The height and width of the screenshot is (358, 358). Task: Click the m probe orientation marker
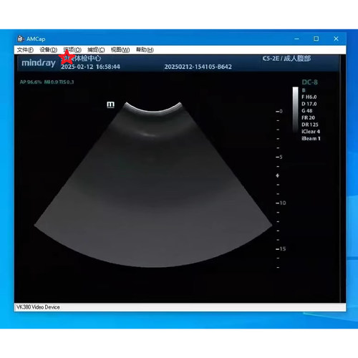(110, 105)
